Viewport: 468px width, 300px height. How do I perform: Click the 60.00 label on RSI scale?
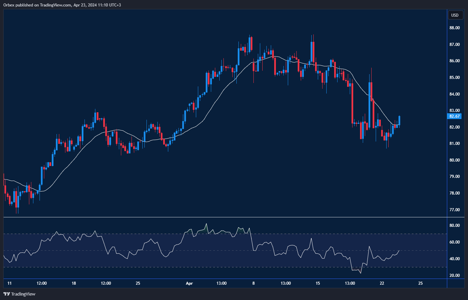point(454,242)
